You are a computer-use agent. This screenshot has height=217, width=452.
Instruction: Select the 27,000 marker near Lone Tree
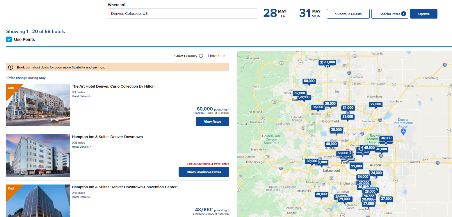(x=369, y=204)
